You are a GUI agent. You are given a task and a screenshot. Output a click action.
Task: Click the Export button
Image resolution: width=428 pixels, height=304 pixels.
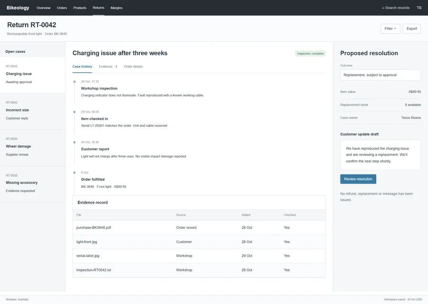(412, 29)
